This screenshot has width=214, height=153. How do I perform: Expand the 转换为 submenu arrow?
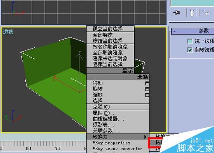click(146, 137)
